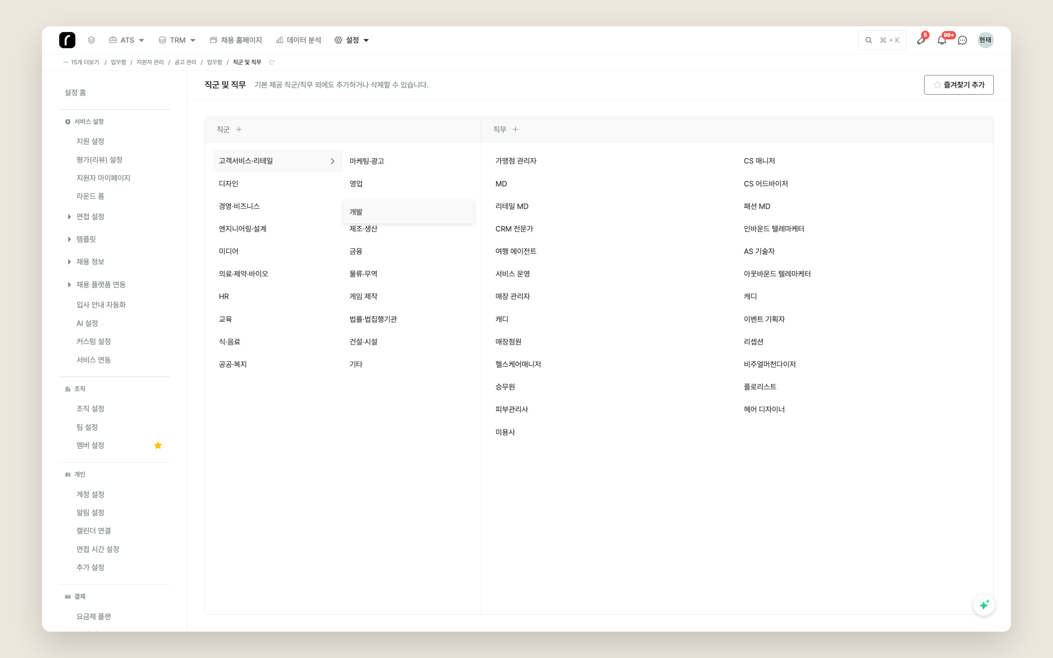Click the 공고 관리 breadcrumb link
Image resolution: width=1053 pixels, height=658 pixels.
(x=185, y=62)
